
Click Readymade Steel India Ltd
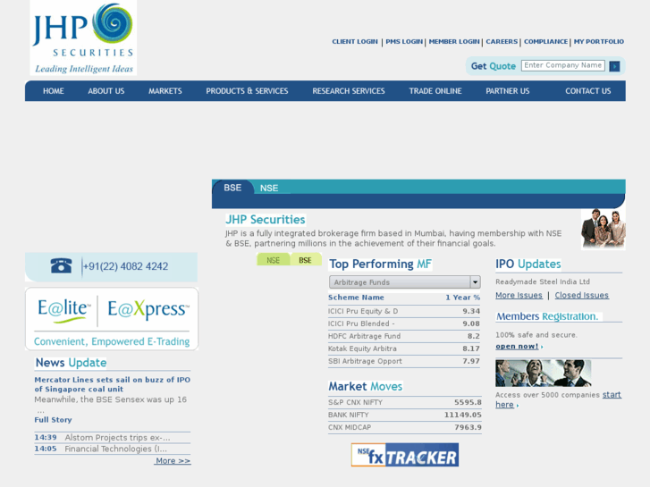(543, 281)
